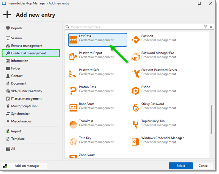The width and height of the screenshot is (219, 174).
Task: Select the Psono entry label
Action: point(146,87)
